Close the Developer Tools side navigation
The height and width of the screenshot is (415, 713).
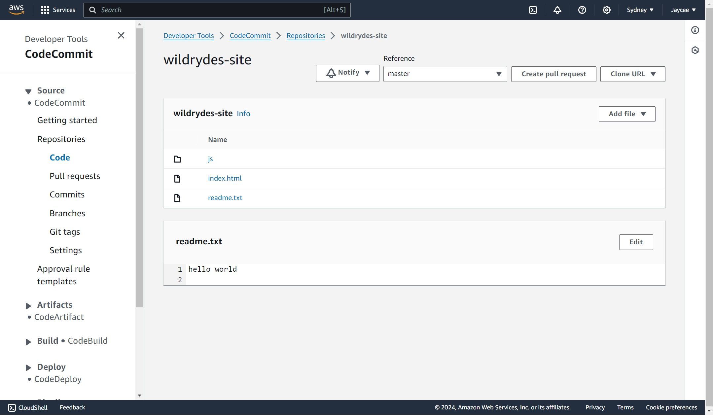pyautogui.click(x=121, y=36)
